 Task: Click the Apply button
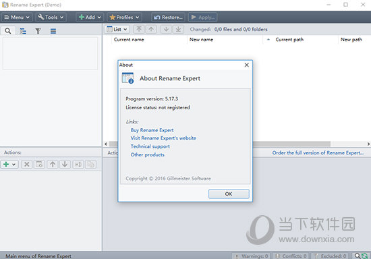[x=203, y=18]
